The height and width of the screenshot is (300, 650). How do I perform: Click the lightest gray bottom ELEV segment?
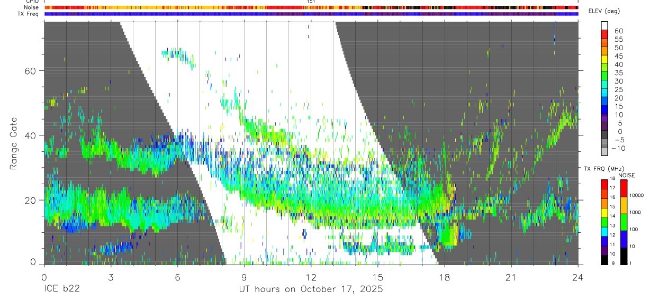tap(604, 151)
